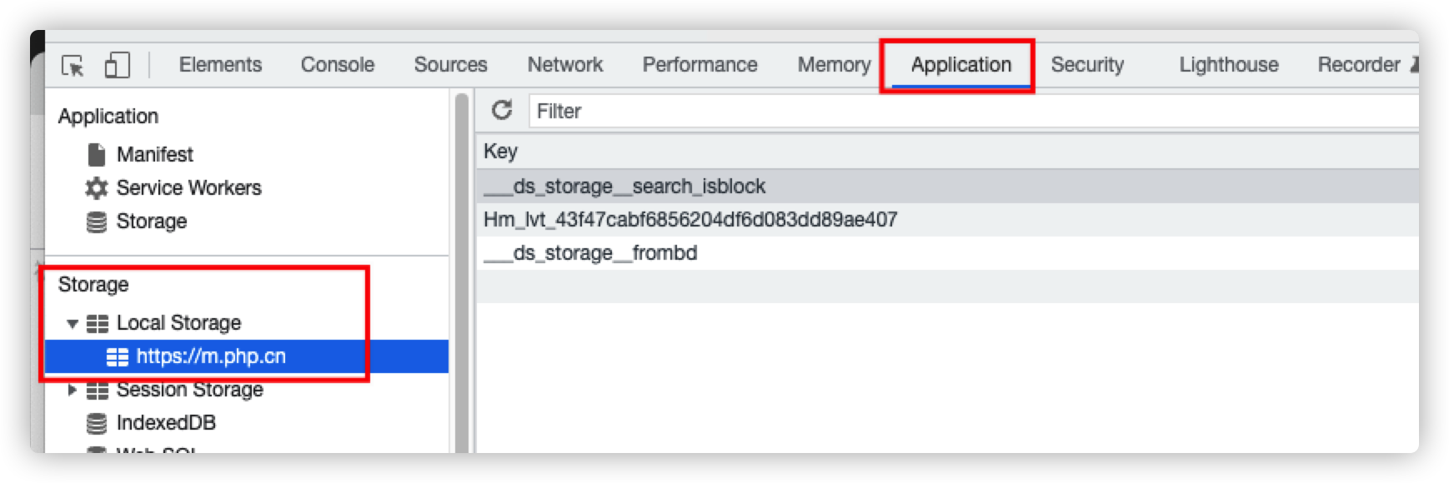Click the refresh storage icon
Screen dimensions: 1449x483
[x=502, y=110]
